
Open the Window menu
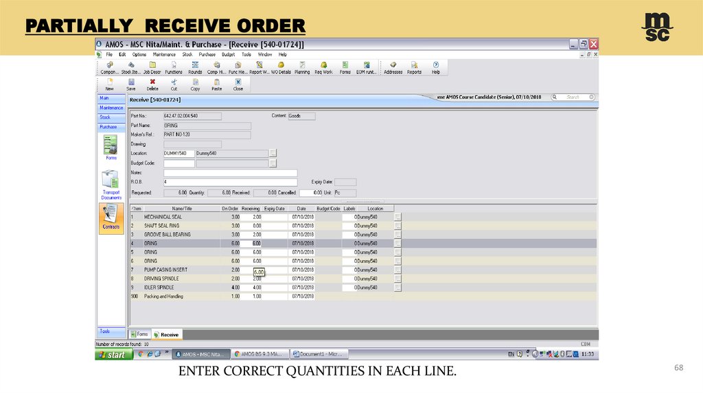264,55
